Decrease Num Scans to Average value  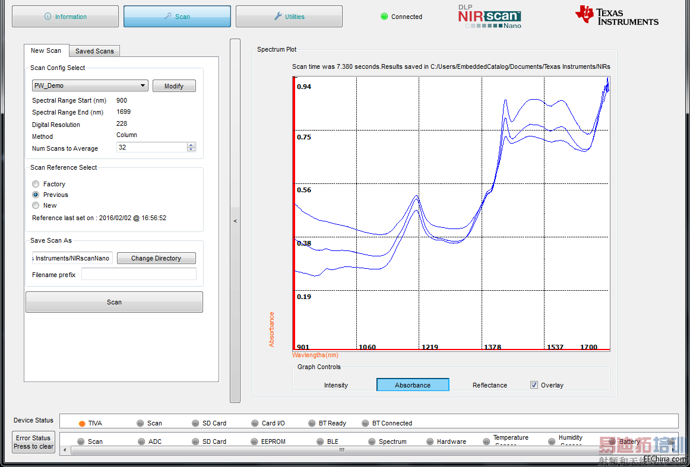pyautogui.click(x=191, y=150)
